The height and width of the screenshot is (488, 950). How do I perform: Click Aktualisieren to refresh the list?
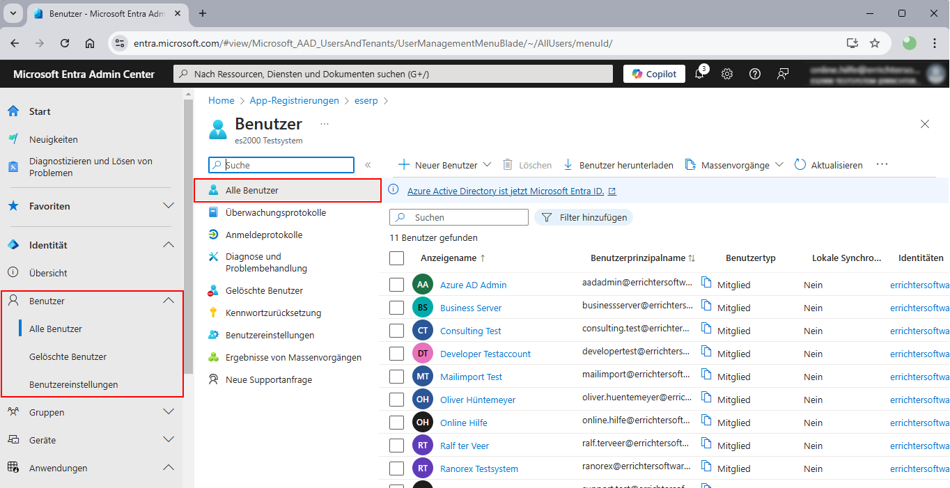tap(828, 165)
